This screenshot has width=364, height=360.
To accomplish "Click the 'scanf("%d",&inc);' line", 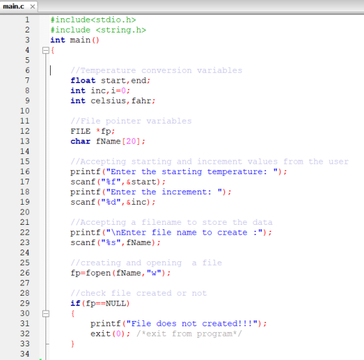I will 113,202.
